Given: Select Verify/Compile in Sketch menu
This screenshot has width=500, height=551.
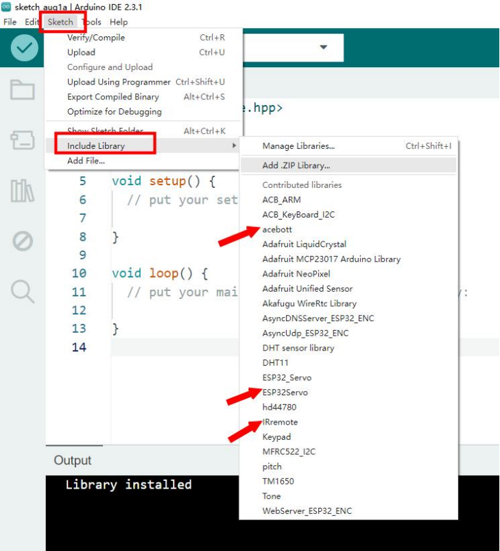Looking at the screenshot, I should coord(96,38).
